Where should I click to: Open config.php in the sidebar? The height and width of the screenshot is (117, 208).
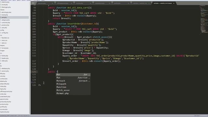tap(5, 33)
